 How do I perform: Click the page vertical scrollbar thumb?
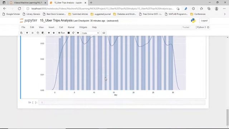[227, 117]
